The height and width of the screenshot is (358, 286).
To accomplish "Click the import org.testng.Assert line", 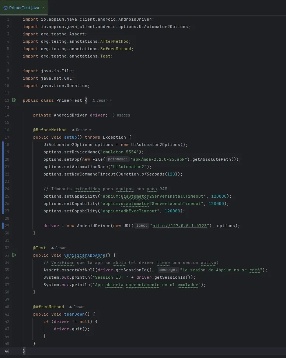I will [55, 34].
